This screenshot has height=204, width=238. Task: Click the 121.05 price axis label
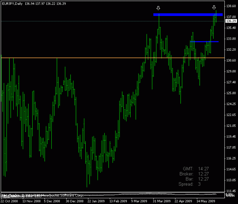coord(231,126)
